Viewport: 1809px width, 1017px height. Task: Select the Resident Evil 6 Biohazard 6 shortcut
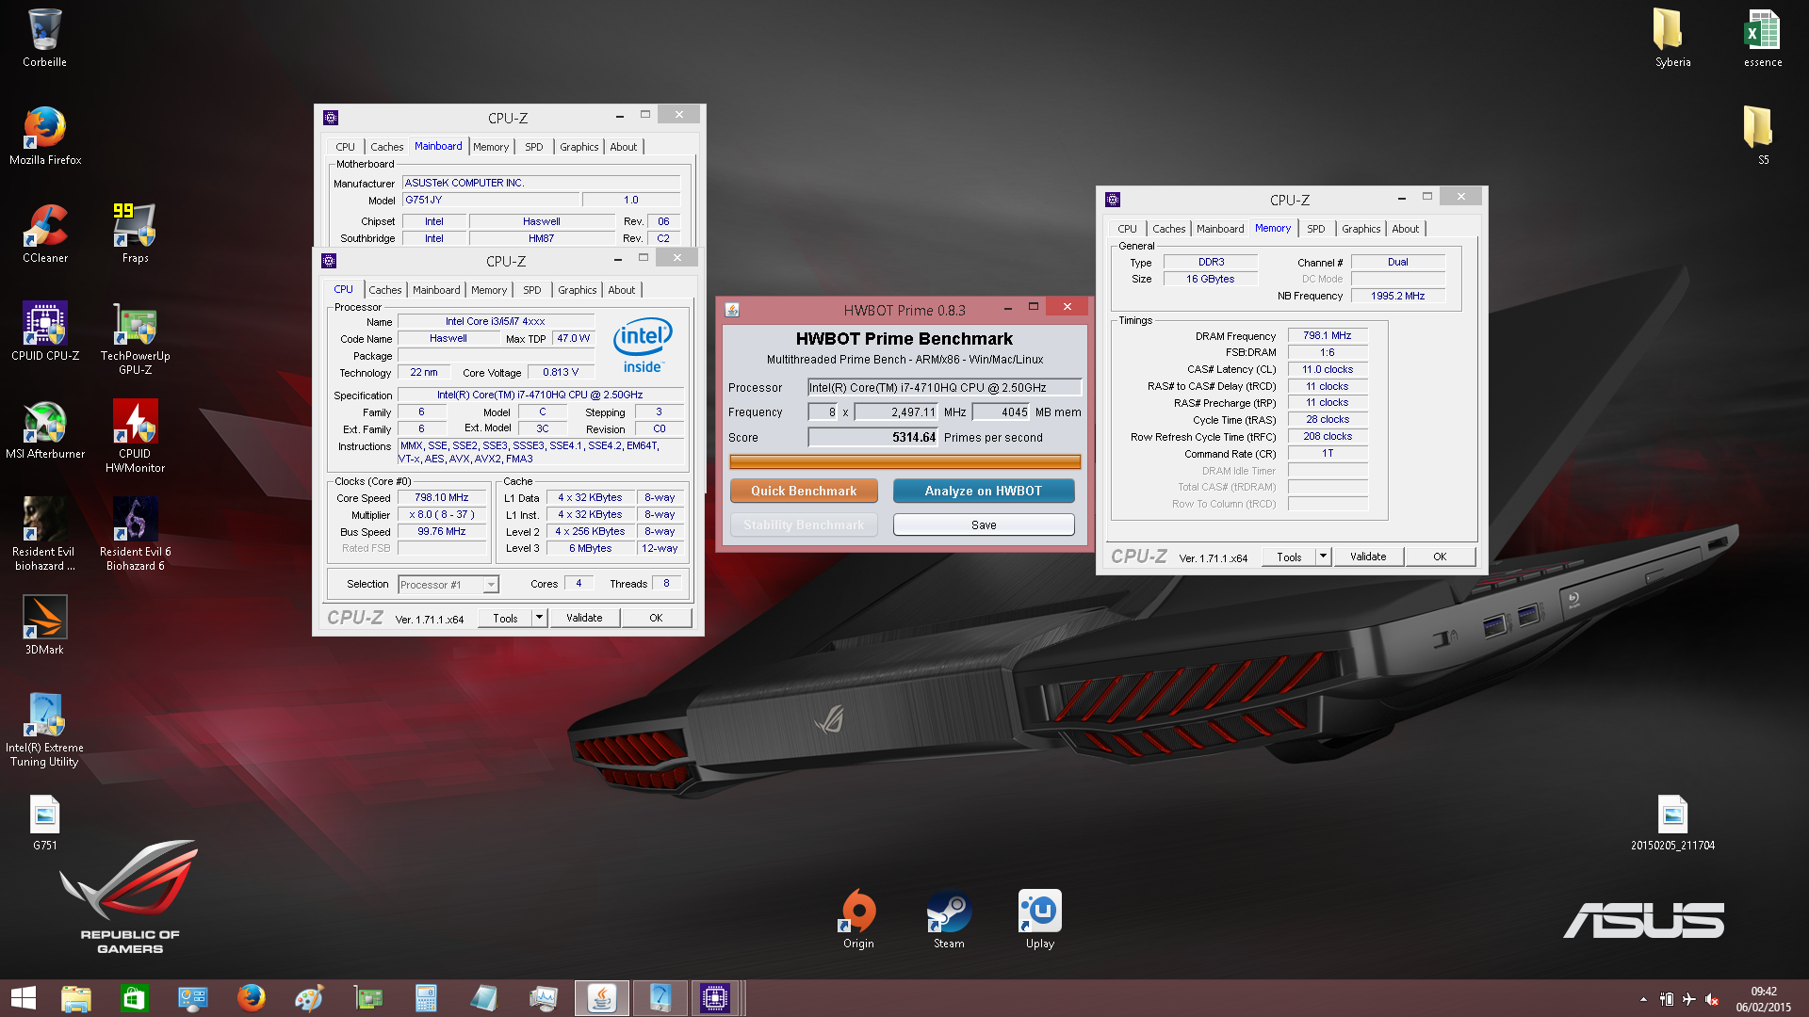click(x=135, y=534)
